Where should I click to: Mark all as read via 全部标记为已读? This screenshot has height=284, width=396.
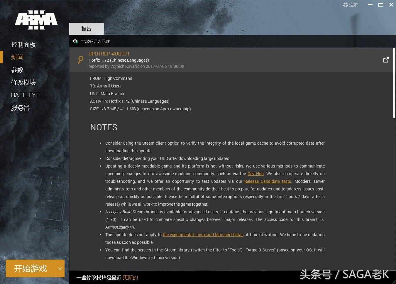pyautogui.click(x=95, y=41)
